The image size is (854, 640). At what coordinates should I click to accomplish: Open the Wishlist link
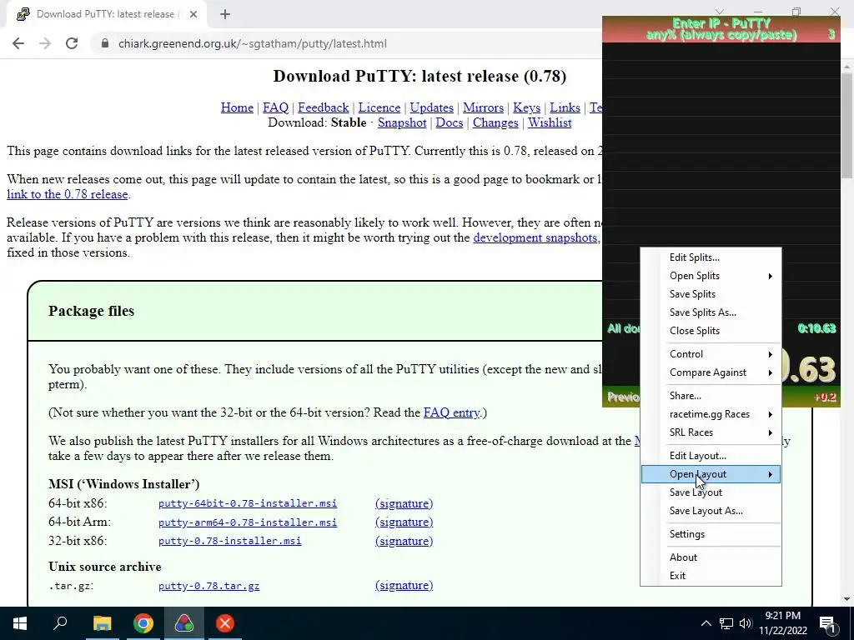point(550,123)
